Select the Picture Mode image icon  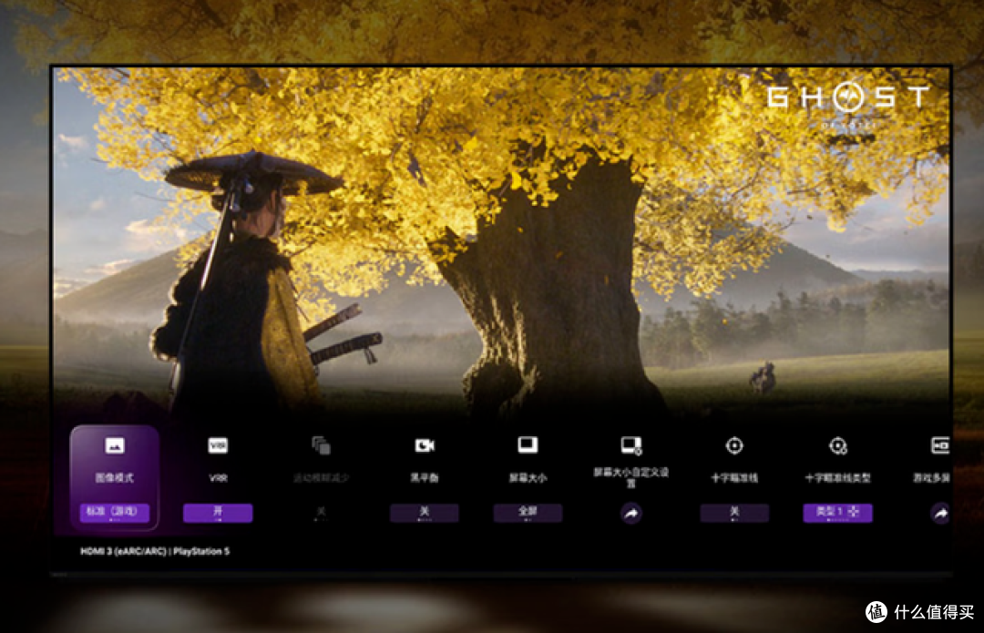click(x=114, y=446)
